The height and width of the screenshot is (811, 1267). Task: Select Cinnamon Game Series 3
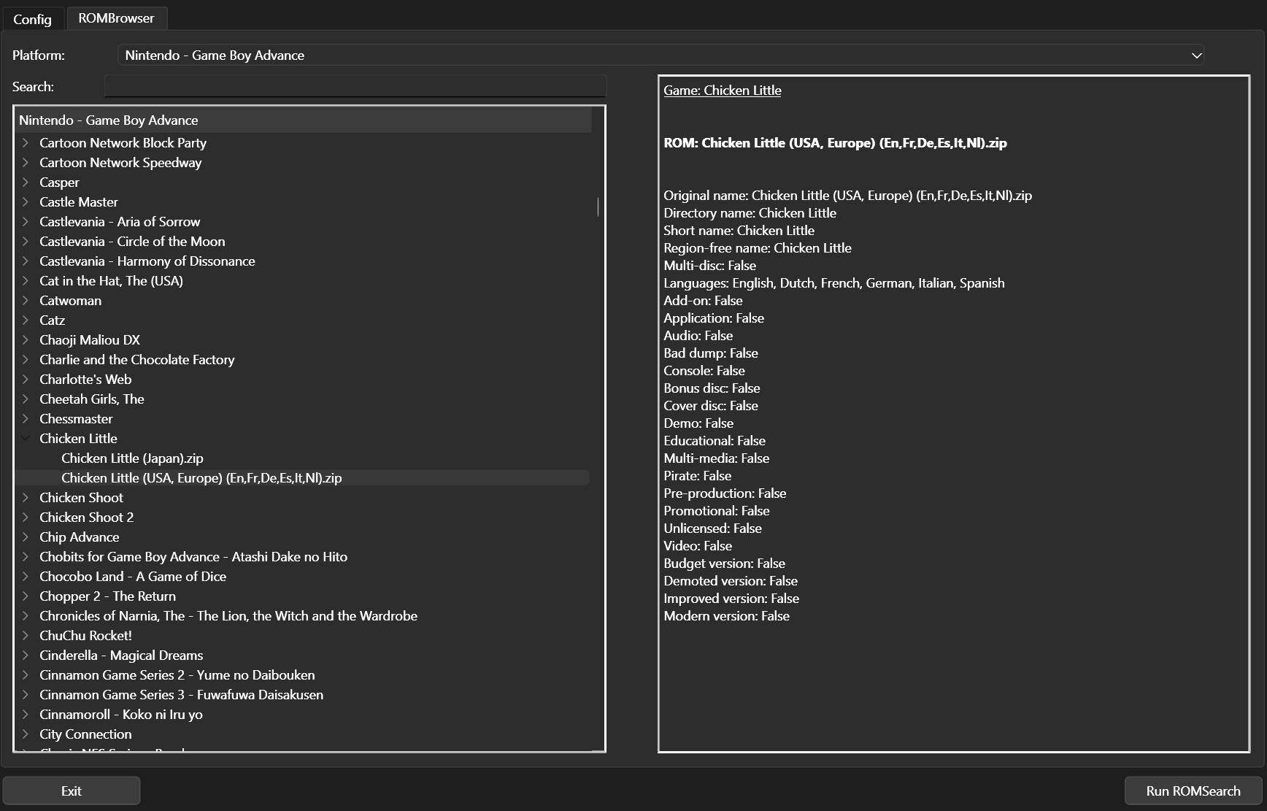click(x=181, y=695)
